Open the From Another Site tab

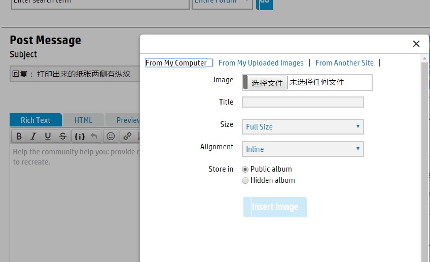click(344, 63)
